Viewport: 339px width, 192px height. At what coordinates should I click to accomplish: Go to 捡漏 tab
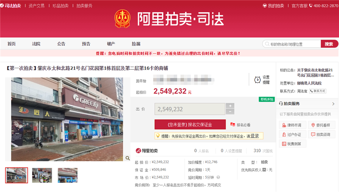136,44
